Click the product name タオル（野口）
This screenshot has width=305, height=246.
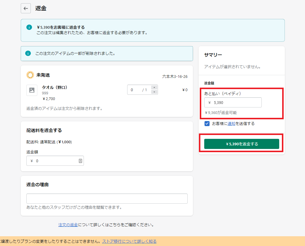pyautogui.click(x=55, y=87)
